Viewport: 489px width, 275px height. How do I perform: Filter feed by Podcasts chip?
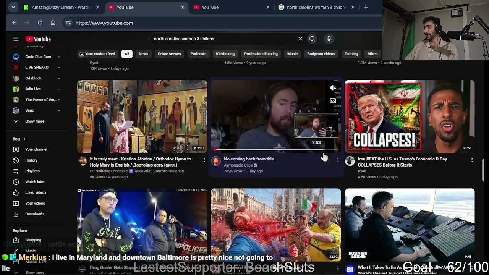[198, 54]
